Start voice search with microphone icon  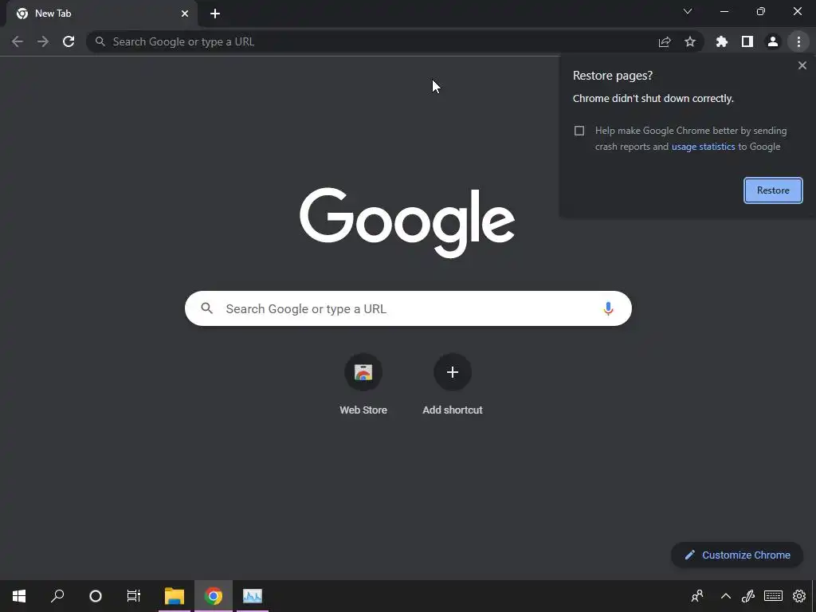pos(608,308)
